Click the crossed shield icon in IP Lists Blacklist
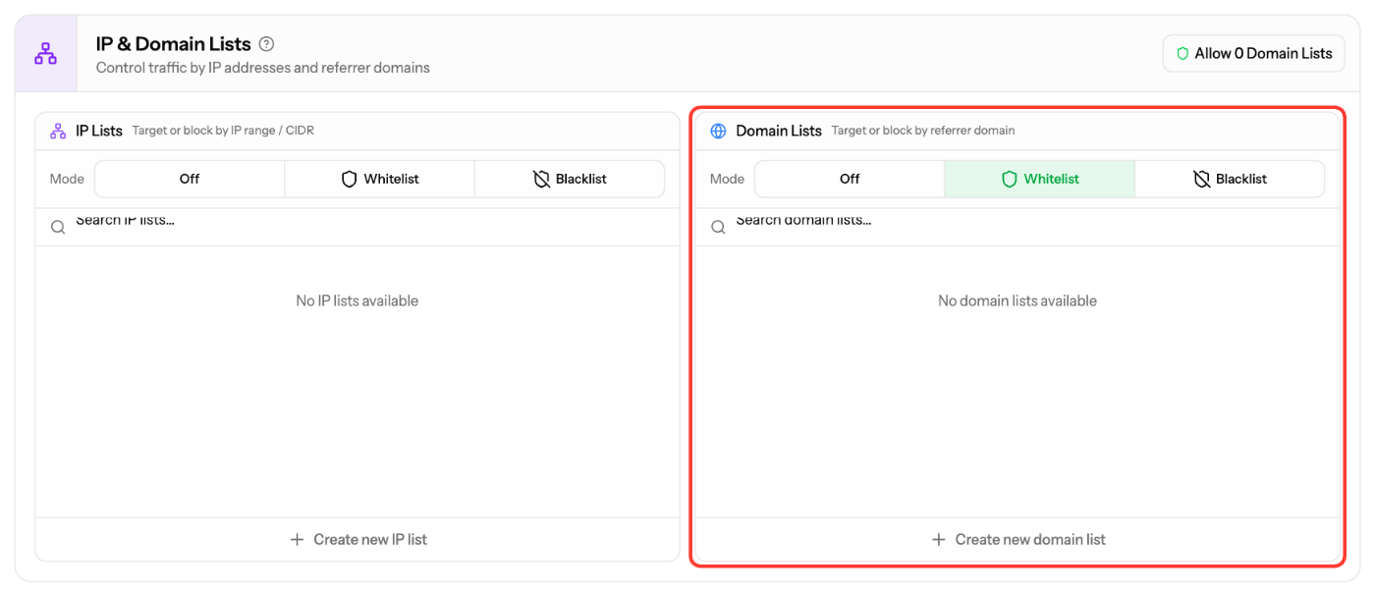 [x=541, y=179]
